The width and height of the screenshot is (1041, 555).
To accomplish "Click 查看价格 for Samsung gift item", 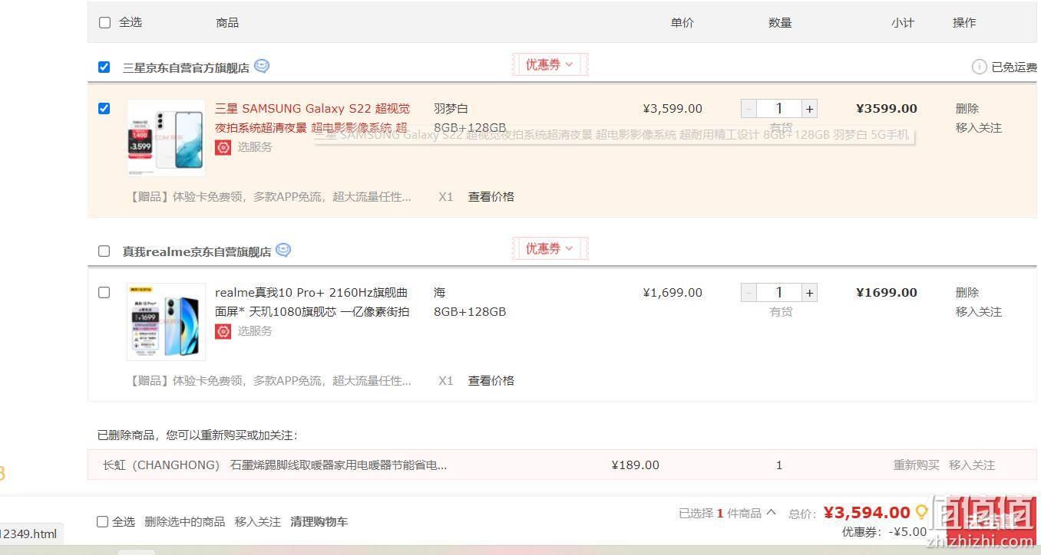I will pyautogui.click(x=491, y=197).
